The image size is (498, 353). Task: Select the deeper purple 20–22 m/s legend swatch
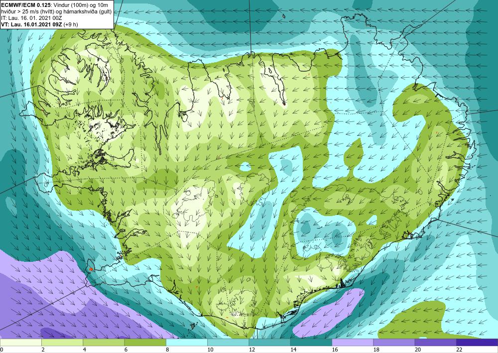pyautogui.click(x=435, y=343)
